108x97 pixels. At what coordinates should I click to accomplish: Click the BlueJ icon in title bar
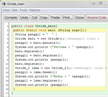click(x=4, y=4)
